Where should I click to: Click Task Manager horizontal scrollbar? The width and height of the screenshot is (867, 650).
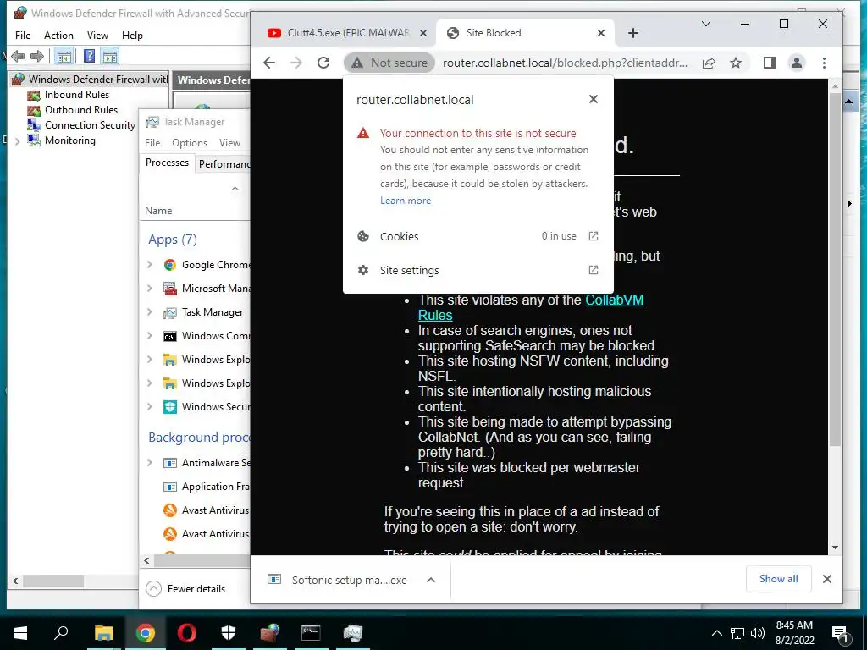tap(202, 560)
